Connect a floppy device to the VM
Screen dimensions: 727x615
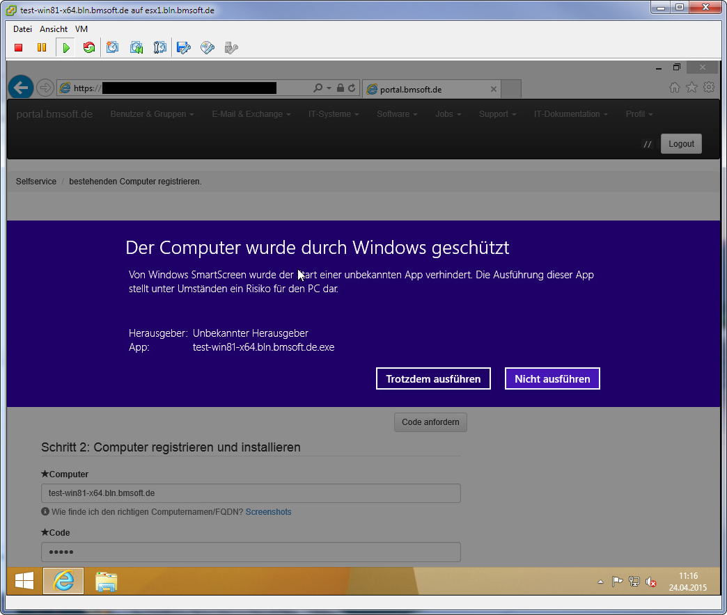pos(184,48)
